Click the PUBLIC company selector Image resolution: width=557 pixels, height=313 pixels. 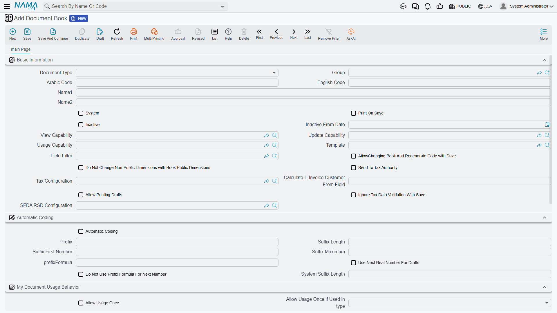(x=460, y=6)
